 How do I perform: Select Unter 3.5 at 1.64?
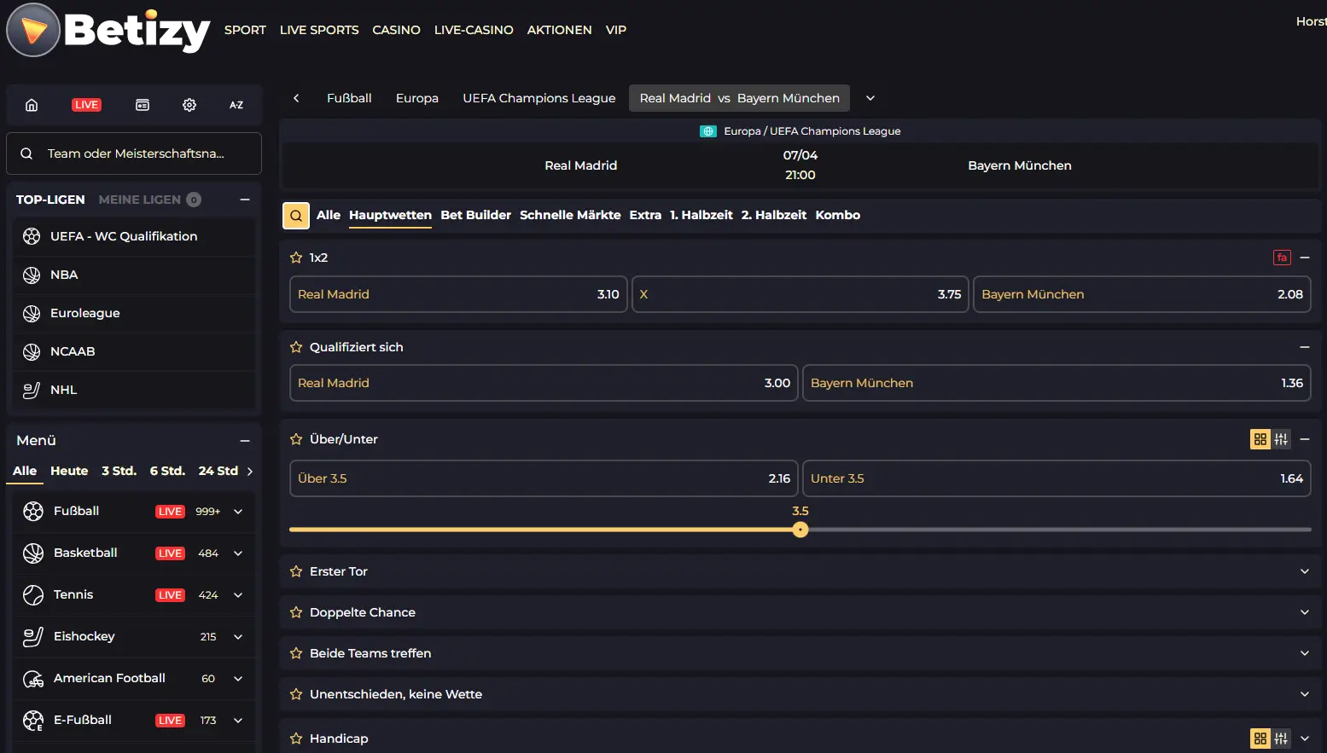pos(1056,478)
